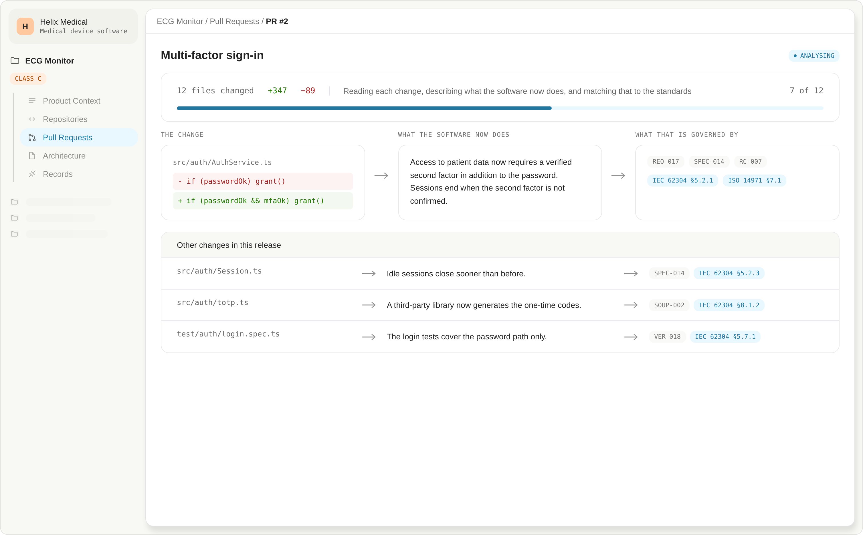Open REQ-017 tag

click(666, 162)
